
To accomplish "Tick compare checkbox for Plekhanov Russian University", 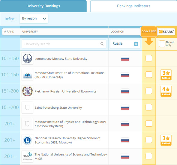I will coord(149,91).
